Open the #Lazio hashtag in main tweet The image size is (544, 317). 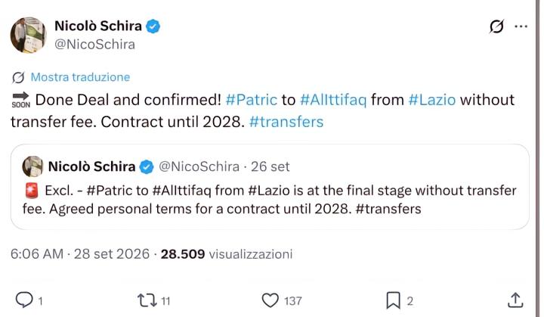pos(432,100)
